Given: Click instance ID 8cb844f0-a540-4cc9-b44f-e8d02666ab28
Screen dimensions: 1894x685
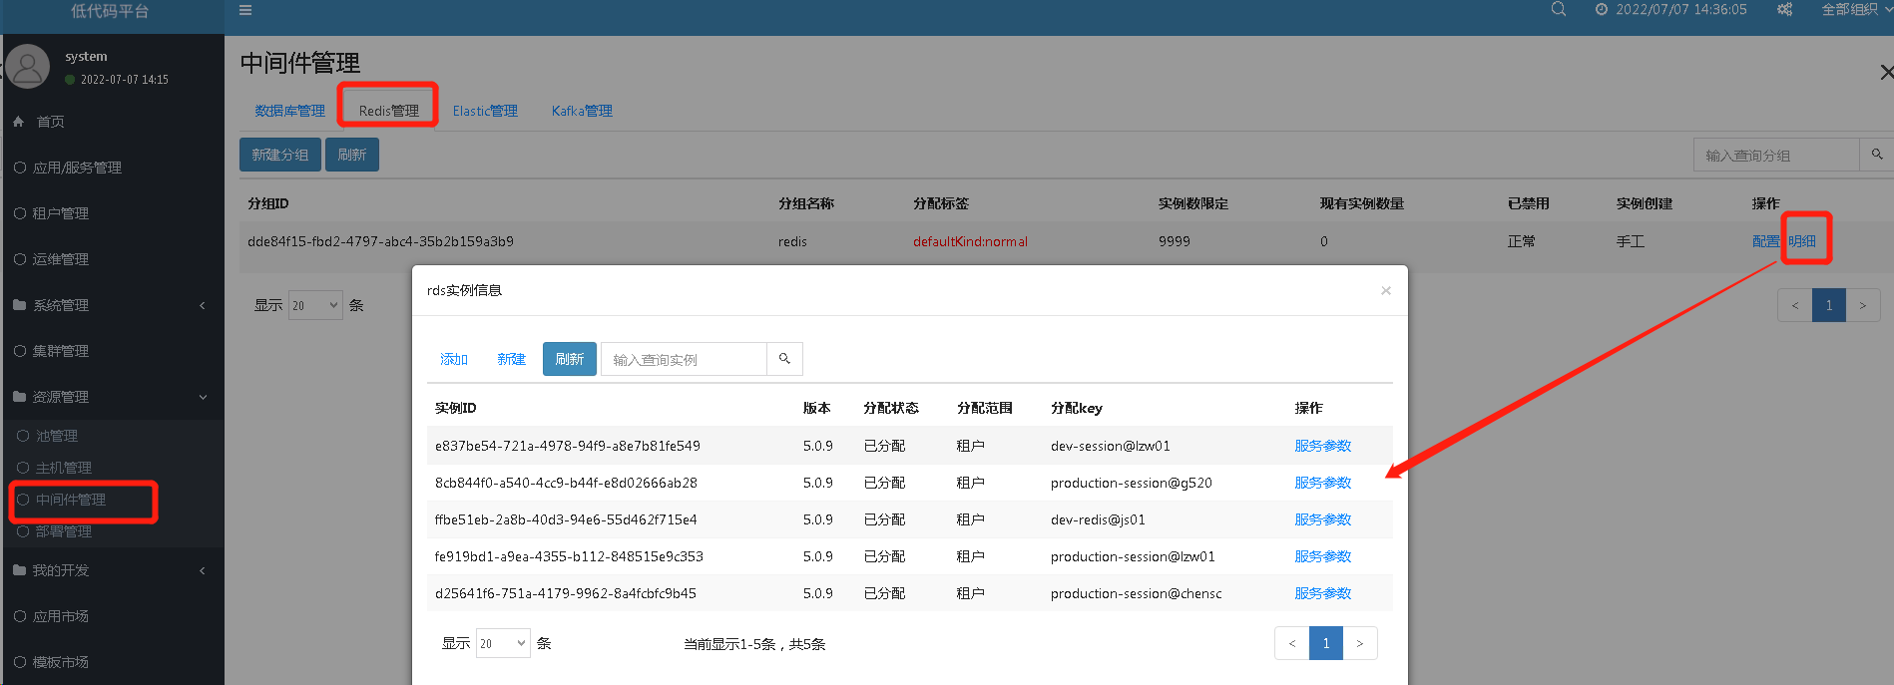Looking at the screenshot, I should pyautogui.click(x=566, y=483).
